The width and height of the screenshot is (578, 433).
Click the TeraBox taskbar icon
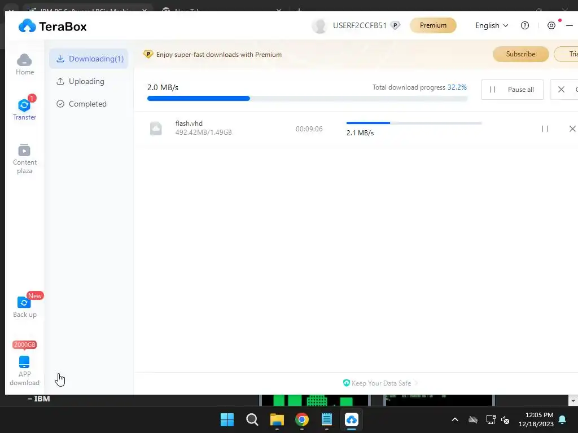click(352, 419)
